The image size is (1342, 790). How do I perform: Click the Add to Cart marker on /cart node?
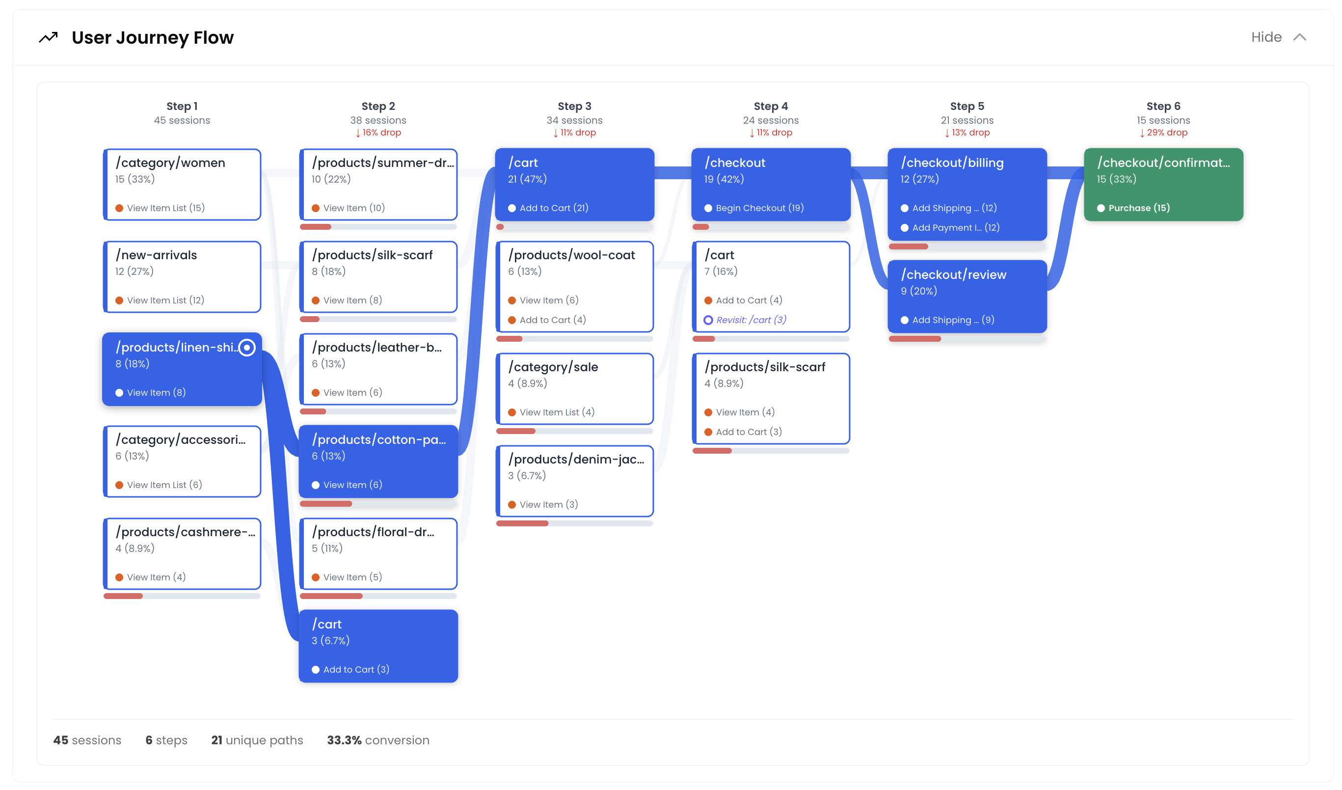pyautogui.click(x=512, y=208)
